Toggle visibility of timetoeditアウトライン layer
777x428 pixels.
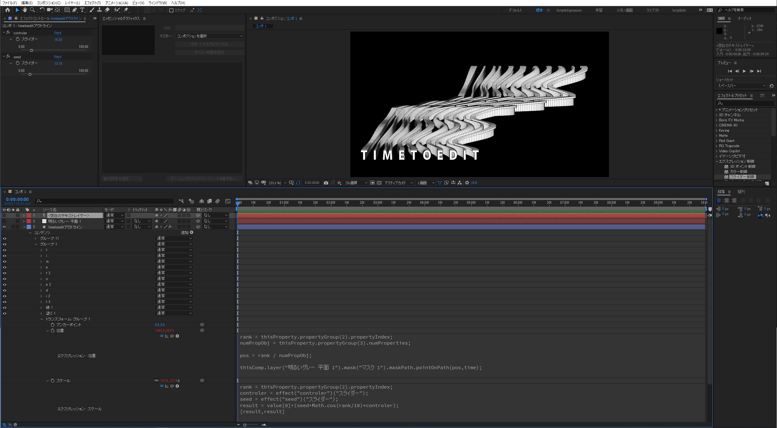tap(4, 227)
